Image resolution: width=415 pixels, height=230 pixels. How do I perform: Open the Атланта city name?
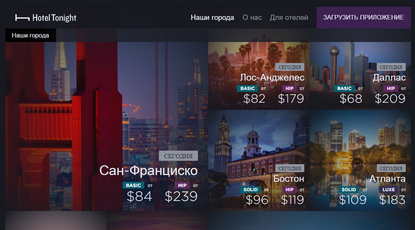tap(387, 179)
